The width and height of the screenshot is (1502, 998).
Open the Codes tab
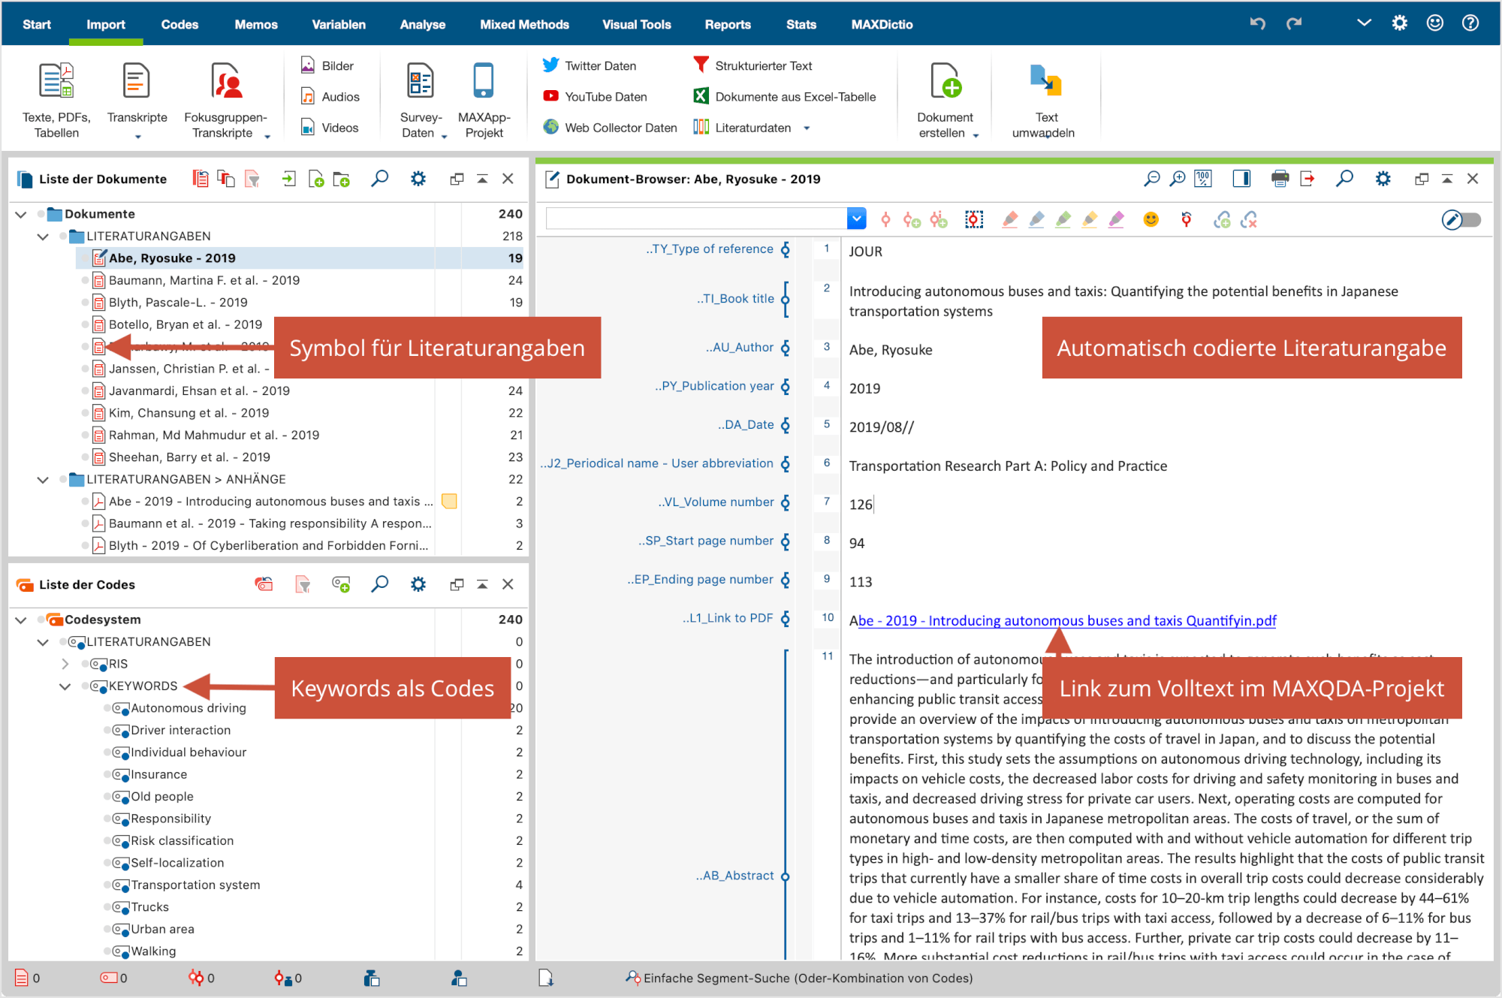coord(179,24)
